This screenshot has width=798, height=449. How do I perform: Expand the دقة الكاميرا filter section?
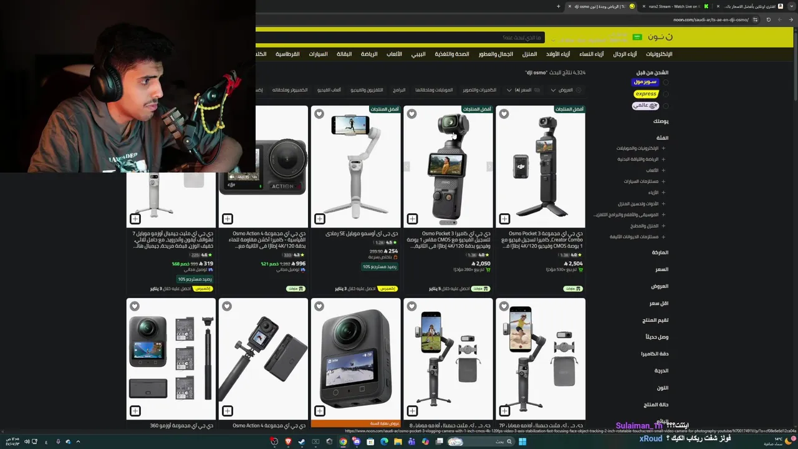click(x=655, y=354)
